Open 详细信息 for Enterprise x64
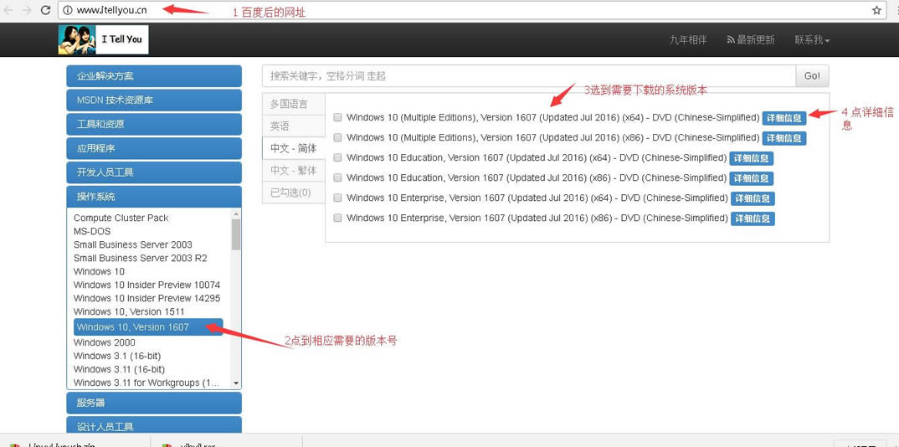This screenshot has height=447, width=899. 753,198
